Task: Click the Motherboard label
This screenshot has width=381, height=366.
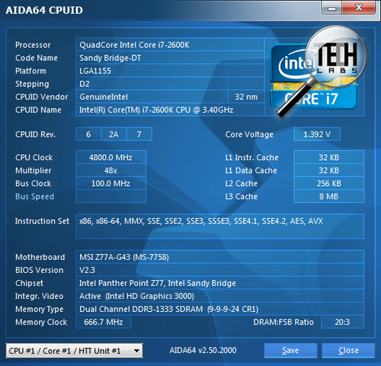Action: (x=40, y=257)
